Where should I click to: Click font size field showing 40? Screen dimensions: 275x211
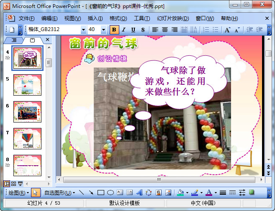94,29
